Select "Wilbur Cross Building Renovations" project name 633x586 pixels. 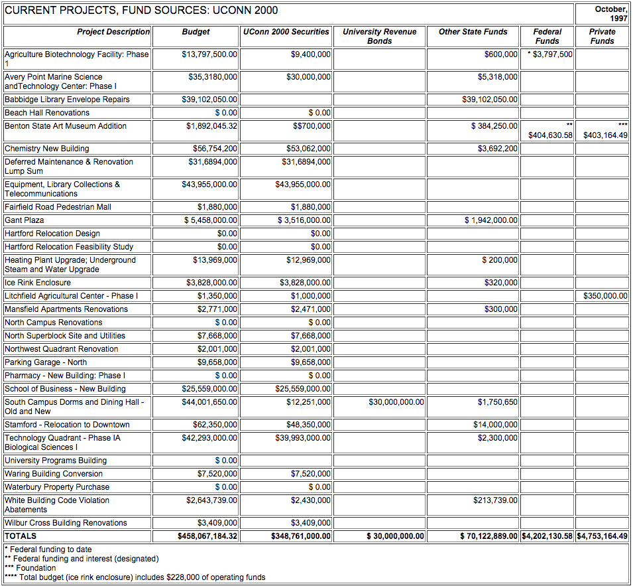pos(66,523)
